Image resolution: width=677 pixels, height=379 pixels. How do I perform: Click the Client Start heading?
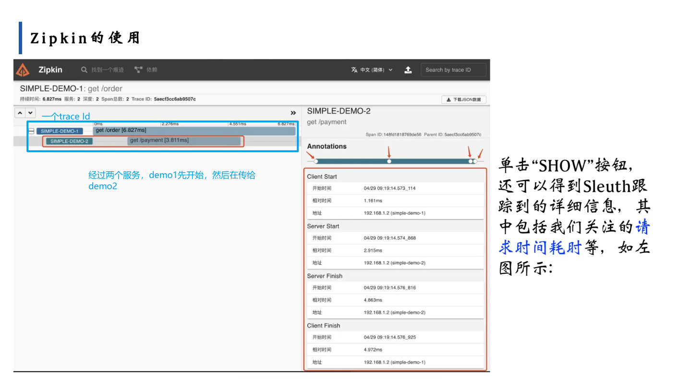322,177
